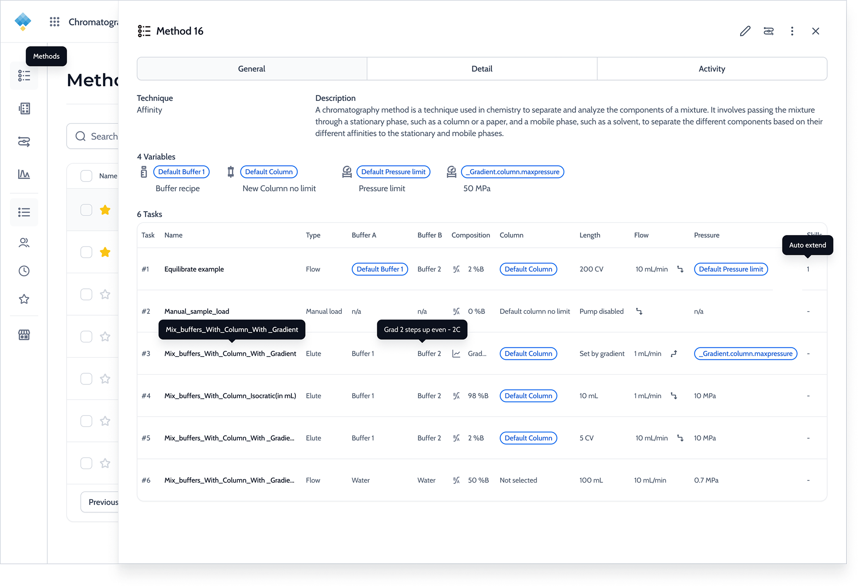The image size is (858, 587).
Task: Click composition percent icon in task #1
Action: point(456,269)
